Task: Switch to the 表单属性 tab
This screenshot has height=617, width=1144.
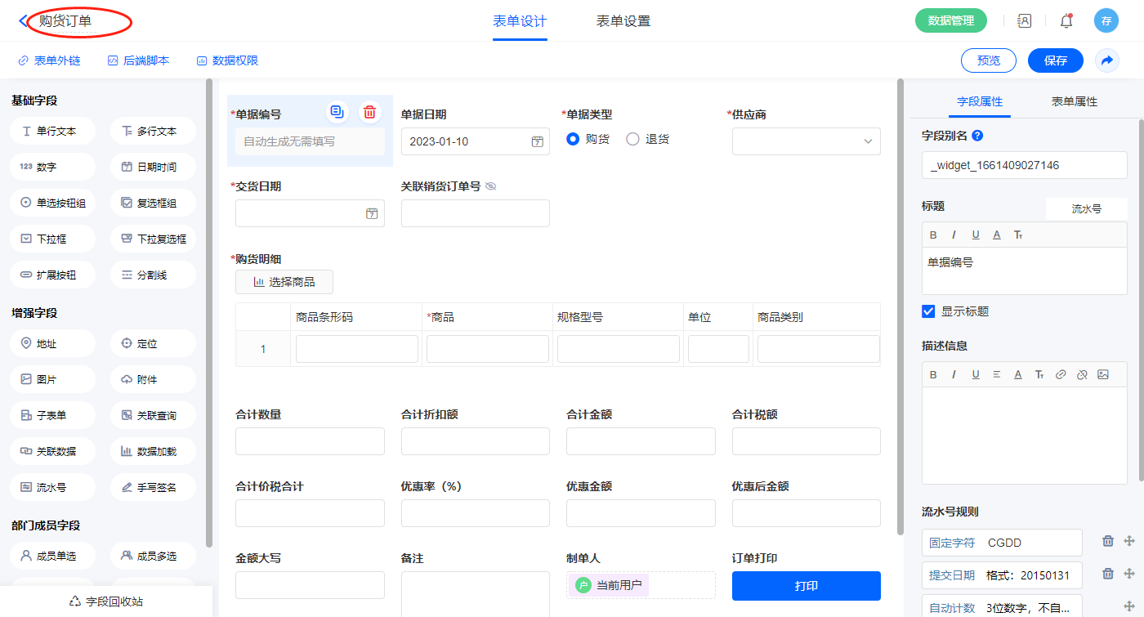Action: click(1074, 101)
